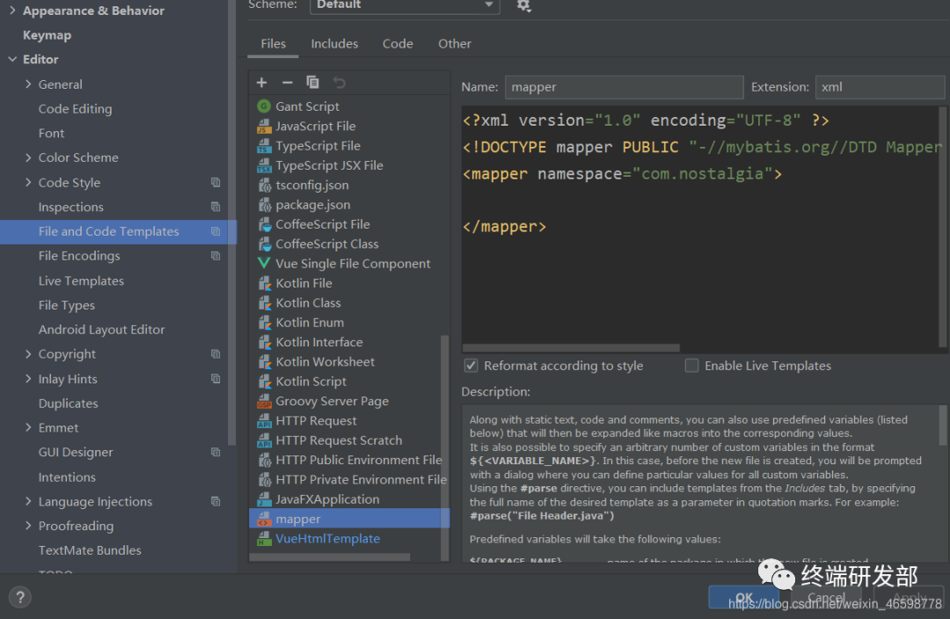Switch to the Includes tab

[x=334, y=44]
